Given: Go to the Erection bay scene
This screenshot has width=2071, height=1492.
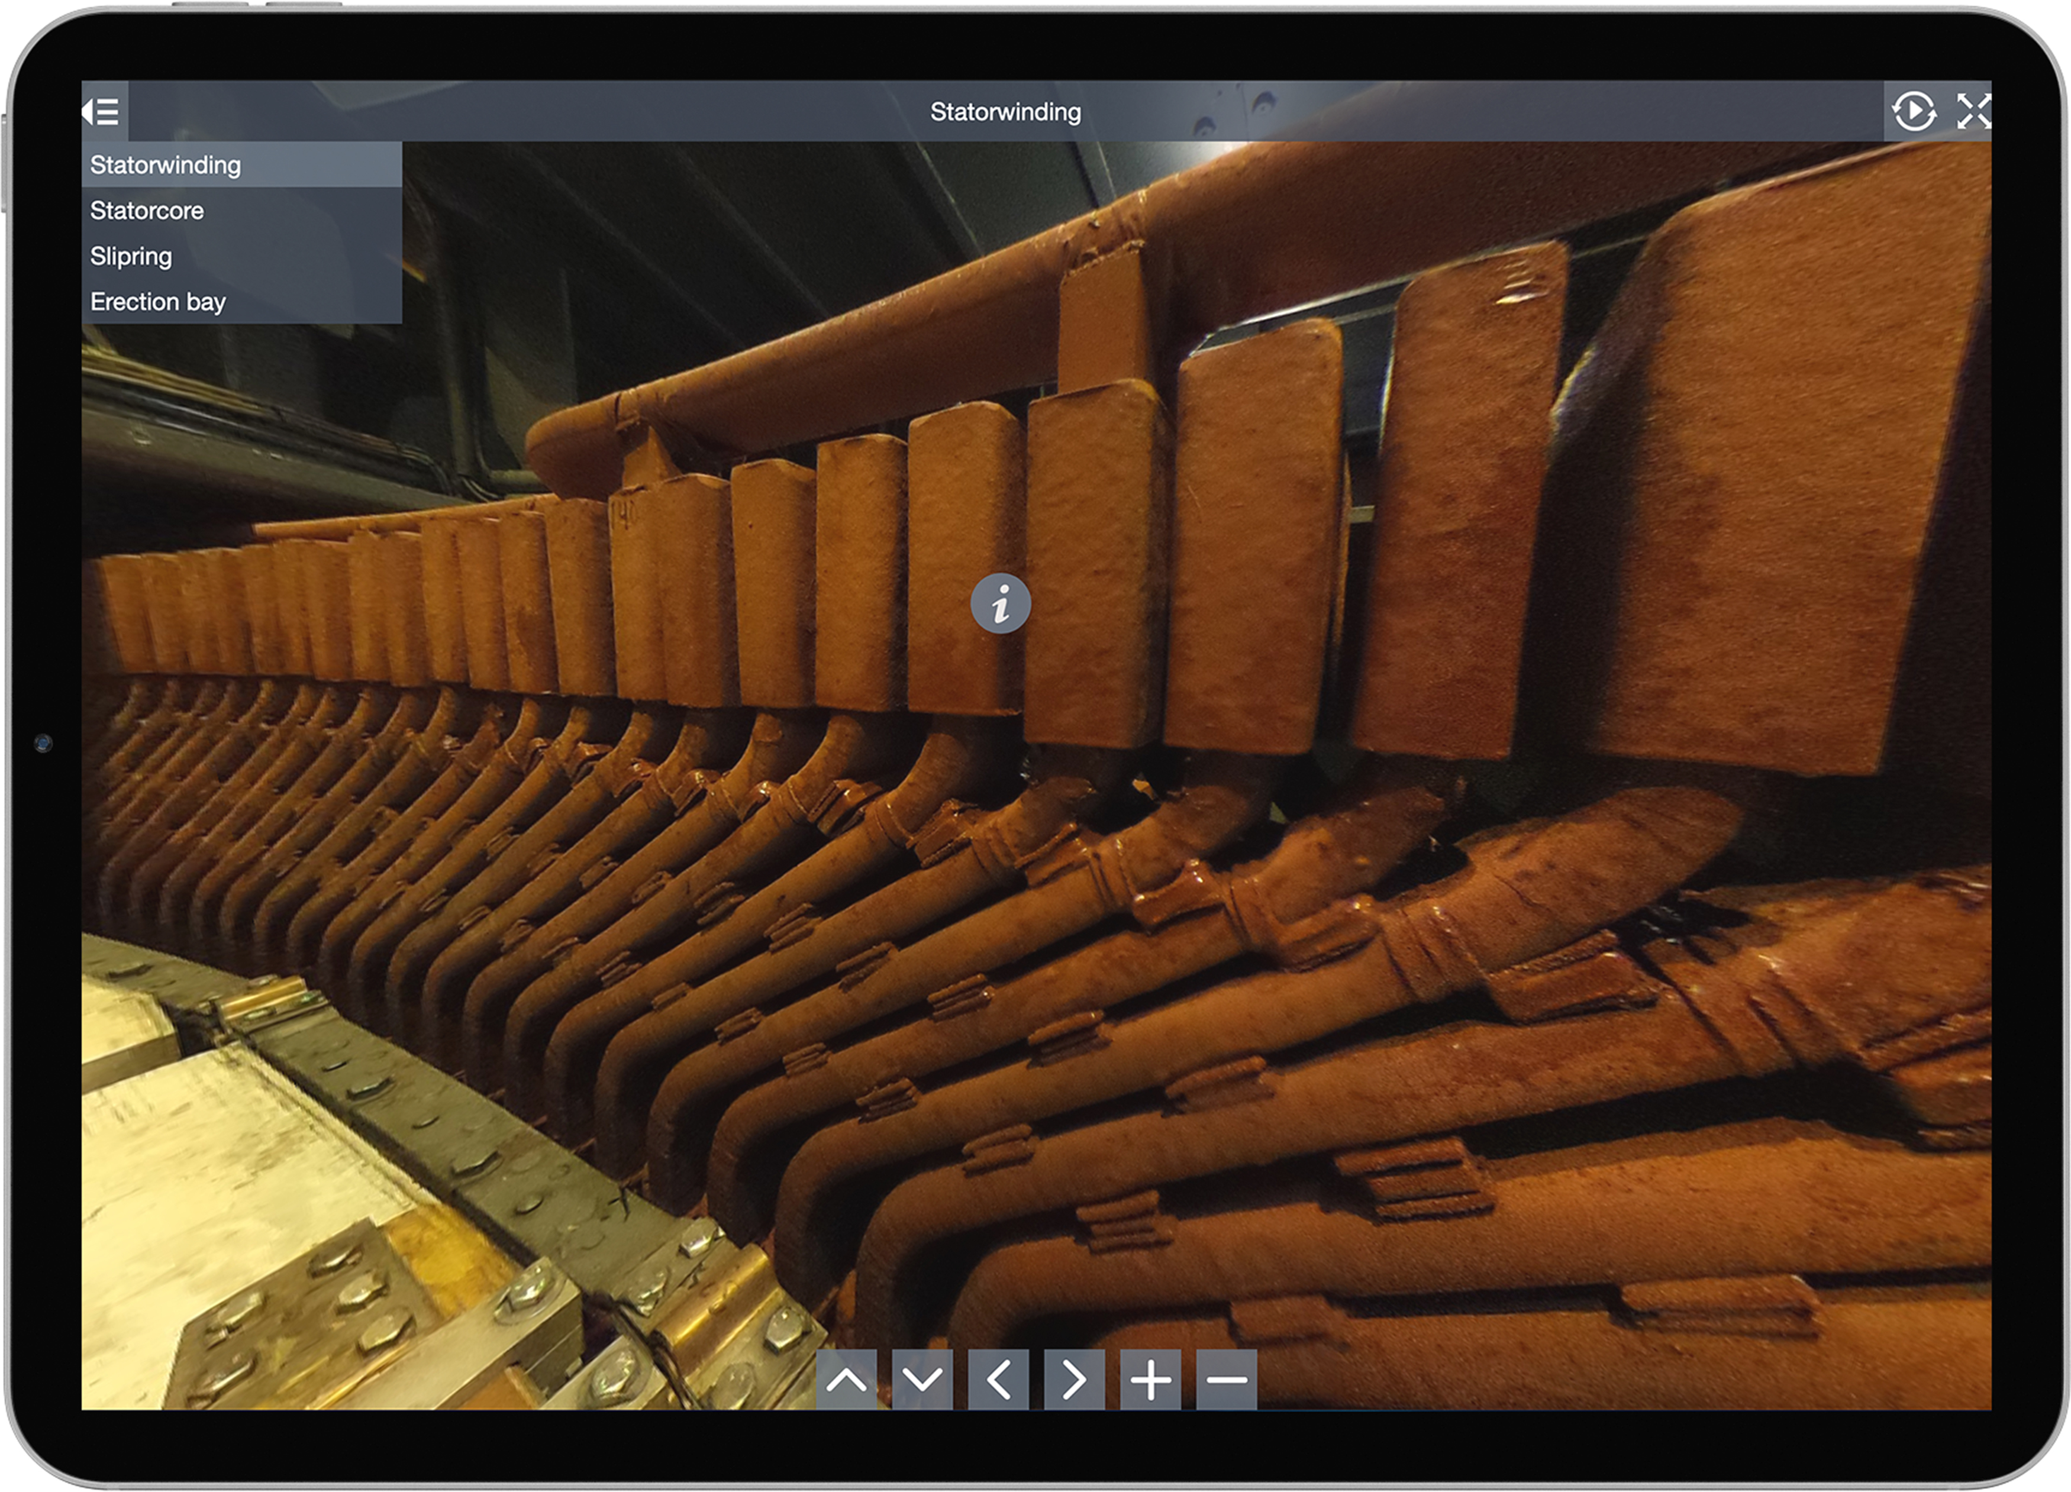Looking at the screenshot, I should coord(242,301).
